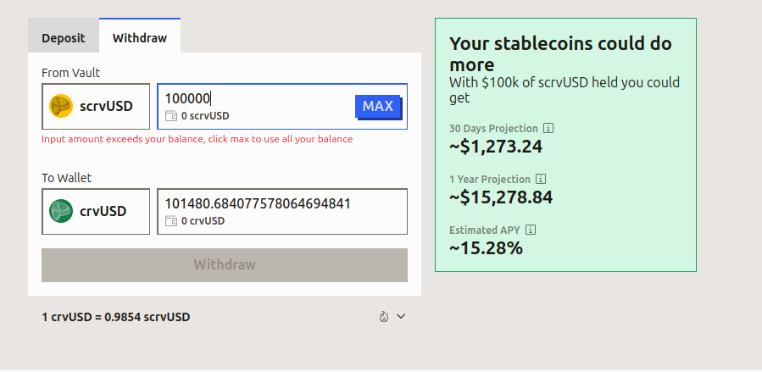The width and height of the screenshot is (762, 372).
Task: Click the scrvUSD token coin icon
Action: [61, 106]
